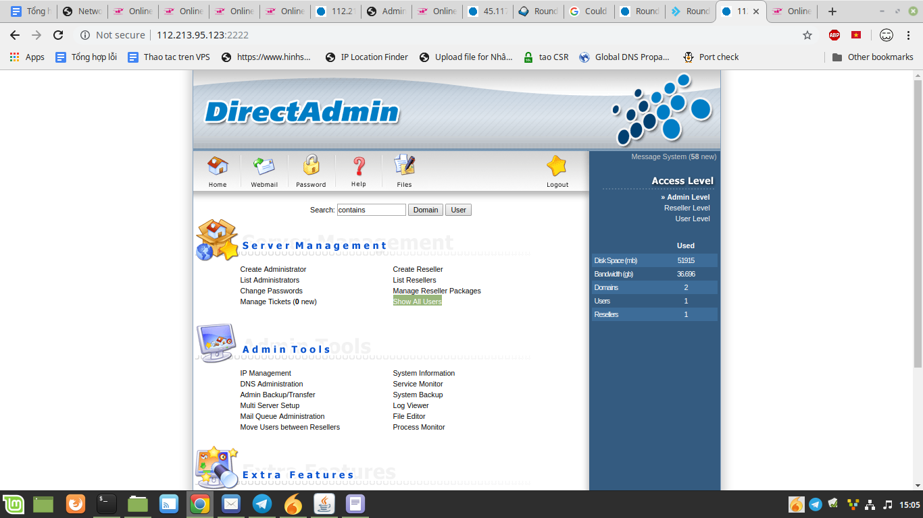Go back with the browser back arrow
Viewport: 923px width, 518px height.
15,35
